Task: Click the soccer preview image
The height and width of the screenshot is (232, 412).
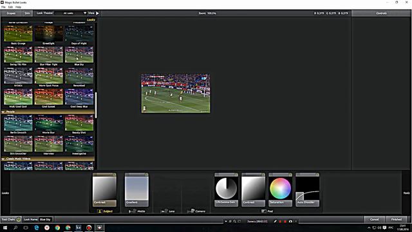Action: [x=176, y=93]
